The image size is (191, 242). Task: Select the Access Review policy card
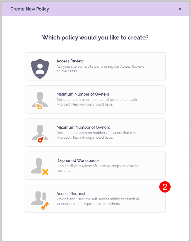coord(95,66)
